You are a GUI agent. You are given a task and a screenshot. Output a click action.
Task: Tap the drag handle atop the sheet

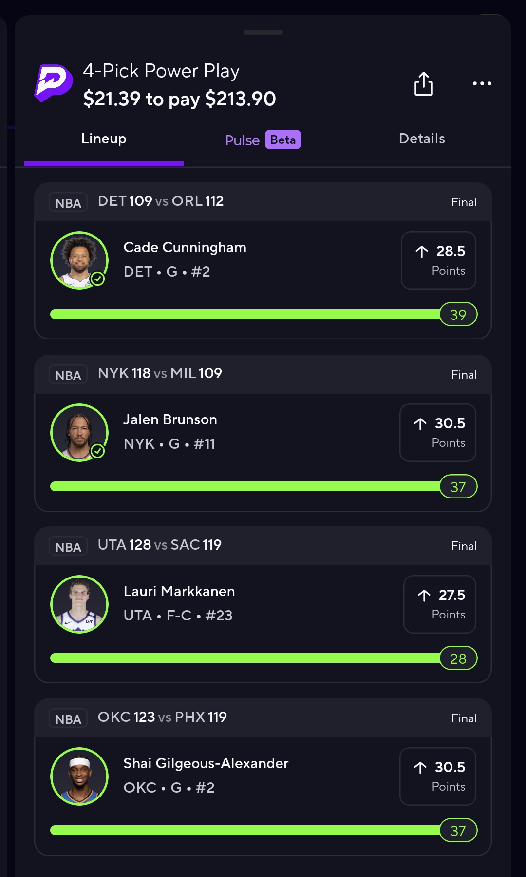(263, 32)
